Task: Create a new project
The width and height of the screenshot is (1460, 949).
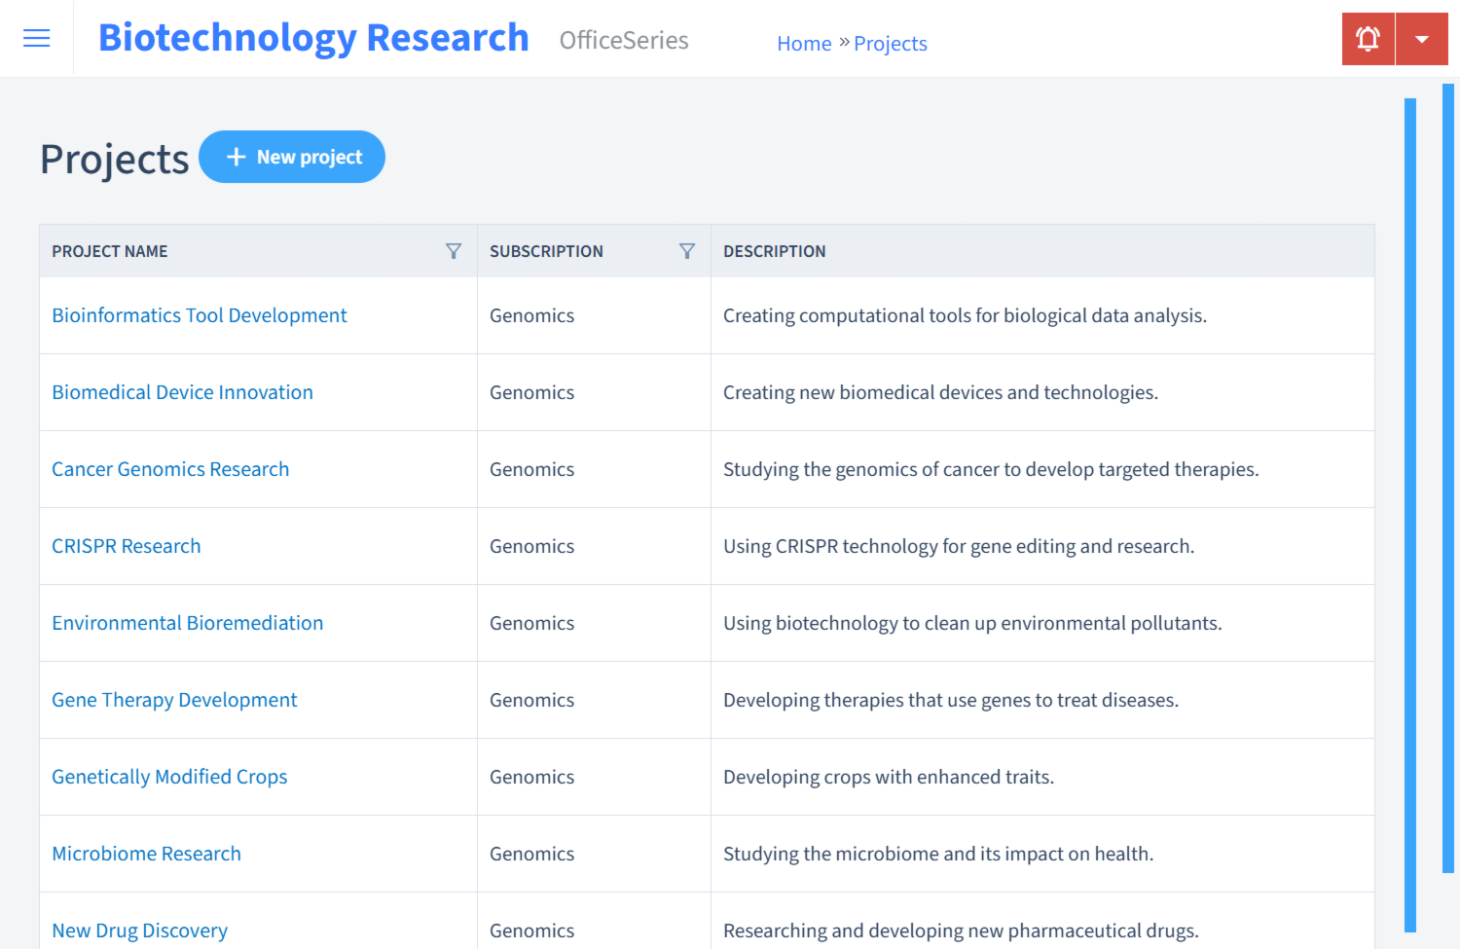Action: 292,156
